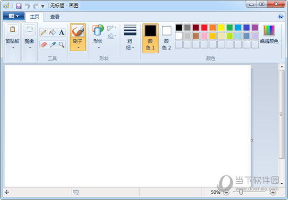Click the cursor position icon in status bar
The image size is (288, 200).
[7, 192]
